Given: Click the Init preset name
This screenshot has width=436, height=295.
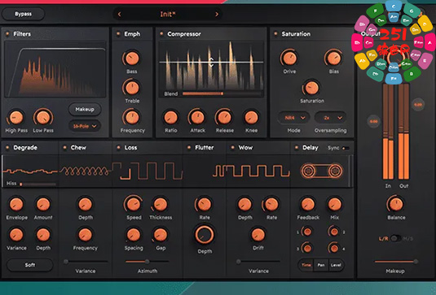Looking at the screenshot, I should pos(168,14).
